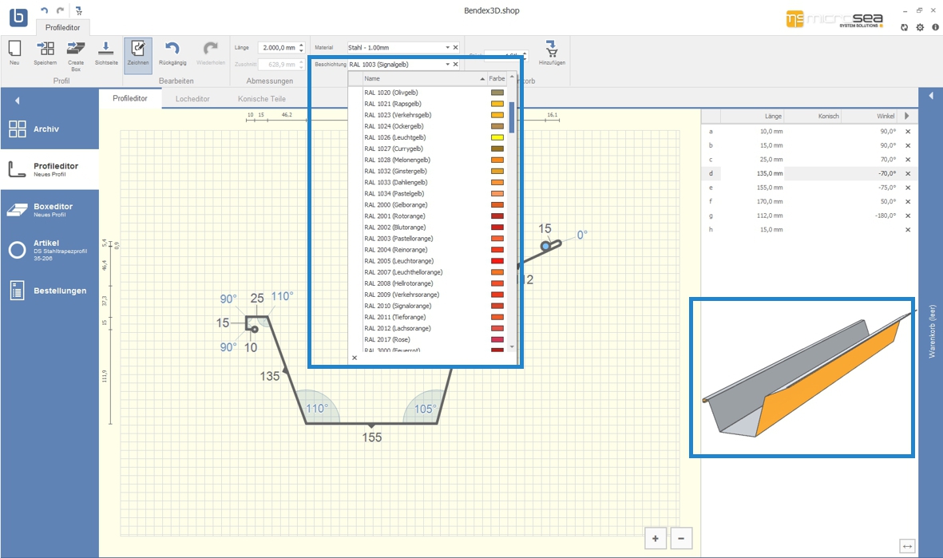Click Rückgängig in the Bearbeiten group
Screen dimensions: 943x558
coord(172,53)
